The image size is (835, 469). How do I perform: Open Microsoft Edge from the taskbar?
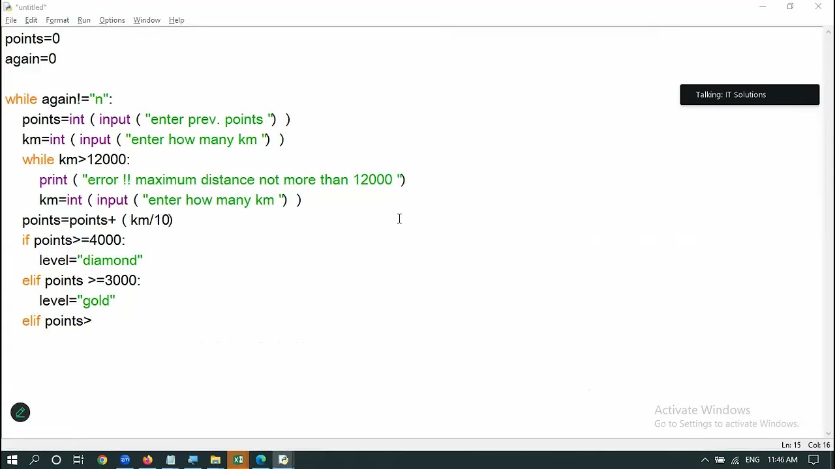261,460
